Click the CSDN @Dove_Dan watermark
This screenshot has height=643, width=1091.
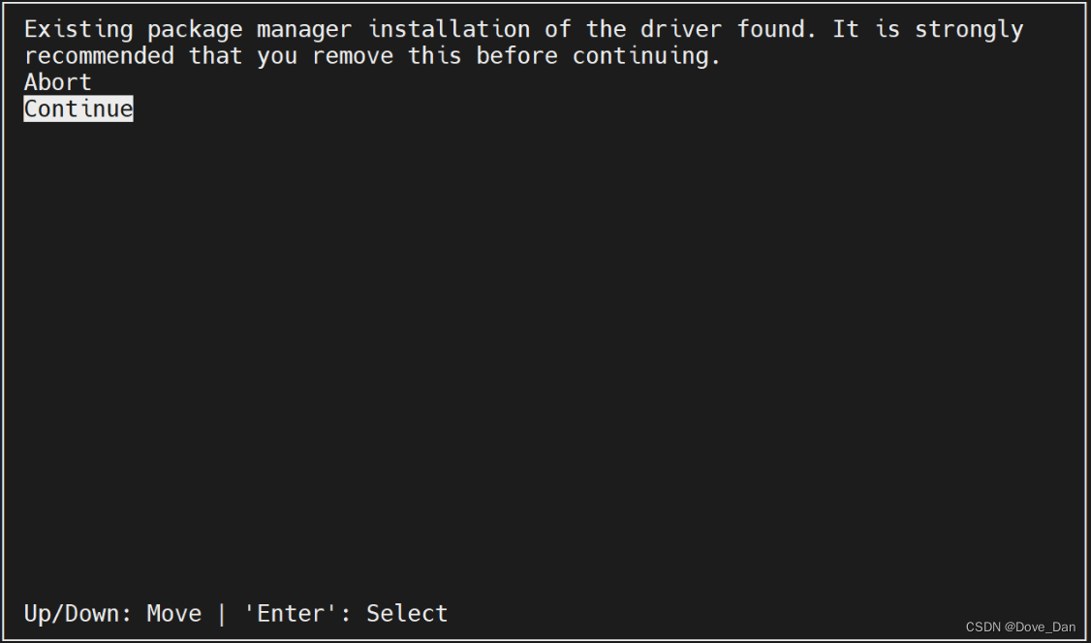tap(1019, 627)
